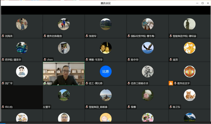Screen dimensions: 211x124
Task: Click the football crest avatar of 教务处沈宇
Action: pos(189,71)
